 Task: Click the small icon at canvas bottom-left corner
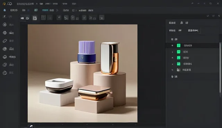(x=31, y=126)
